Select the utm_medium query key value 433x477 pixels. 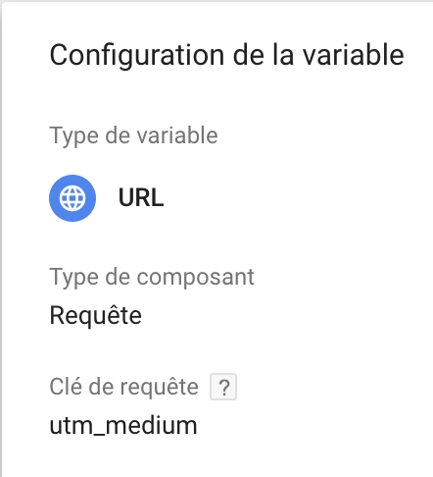(123, 426)
